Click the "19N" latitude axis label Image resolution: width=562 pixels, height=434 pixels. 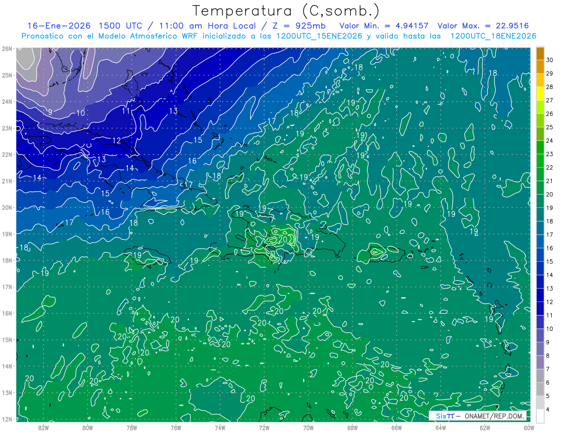tap(7, 234)
